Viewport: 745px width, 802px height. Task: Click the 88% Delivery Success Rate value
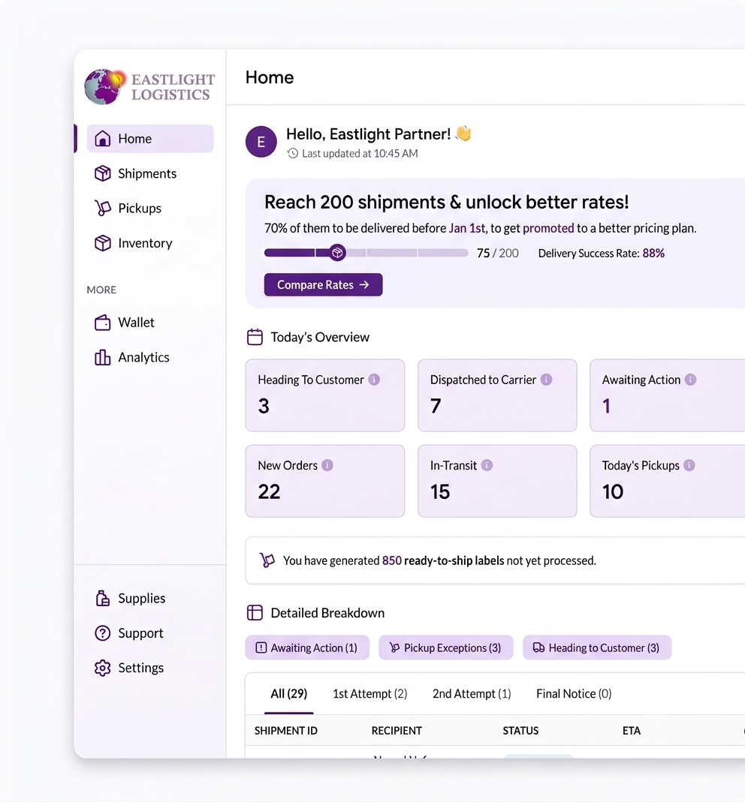coord(654,253)
